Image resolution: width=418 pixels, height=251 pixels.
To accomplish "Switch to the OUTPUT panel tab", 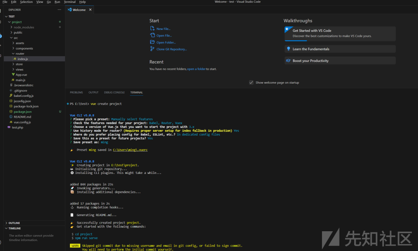I will (x=93, y=92).
